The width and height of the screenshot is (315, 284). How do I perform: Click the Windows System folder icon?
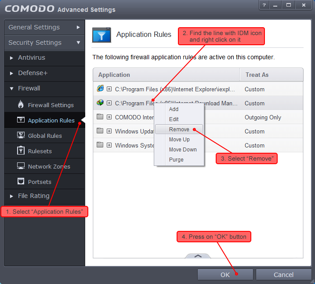pos(100,145)
